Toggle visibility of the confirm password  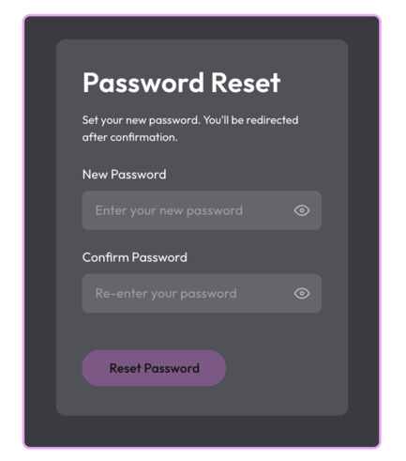(302, 293)
